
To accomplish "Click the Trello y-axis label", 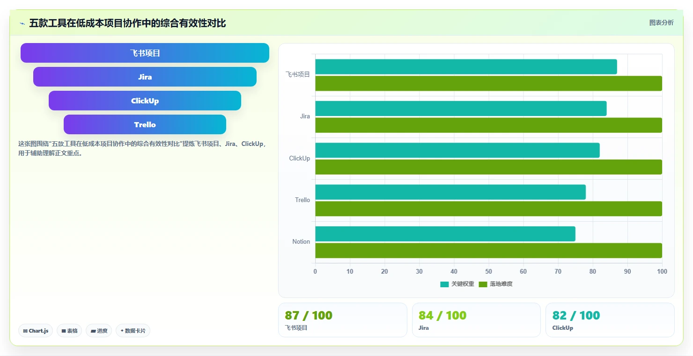I will pos(302,200).
